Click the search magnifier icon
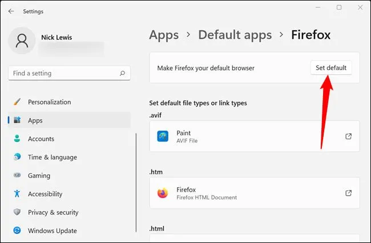Screen dimensions: 371x243 click(122, 74)
